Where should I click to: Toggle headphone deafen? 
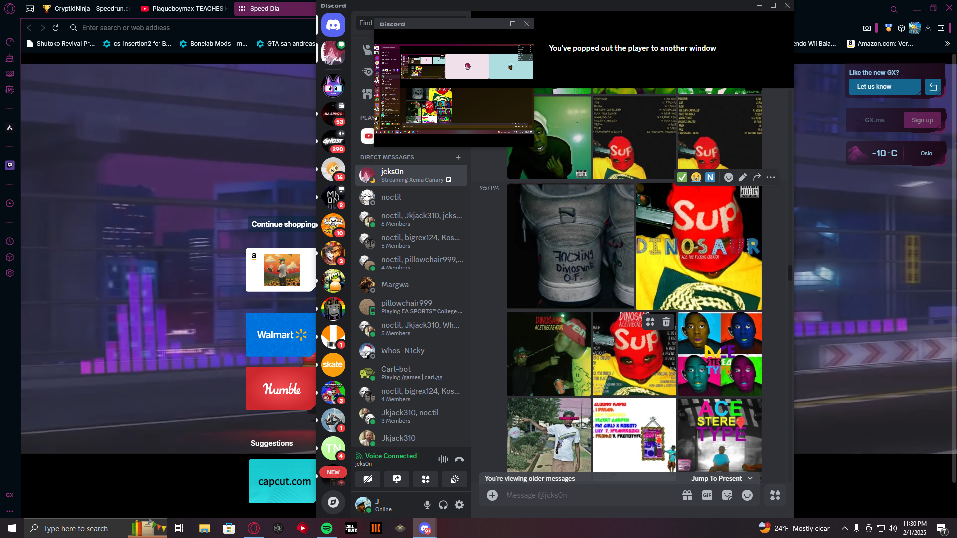tap(443, 505)
